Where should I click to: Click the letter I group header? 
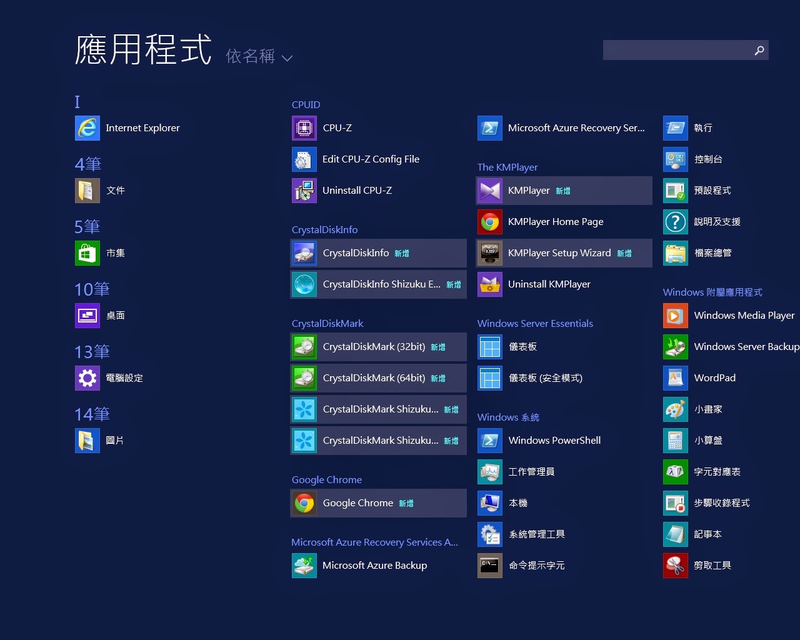[77, 102]
